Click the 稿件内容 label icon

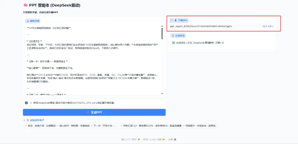click(x=28, y=21)
